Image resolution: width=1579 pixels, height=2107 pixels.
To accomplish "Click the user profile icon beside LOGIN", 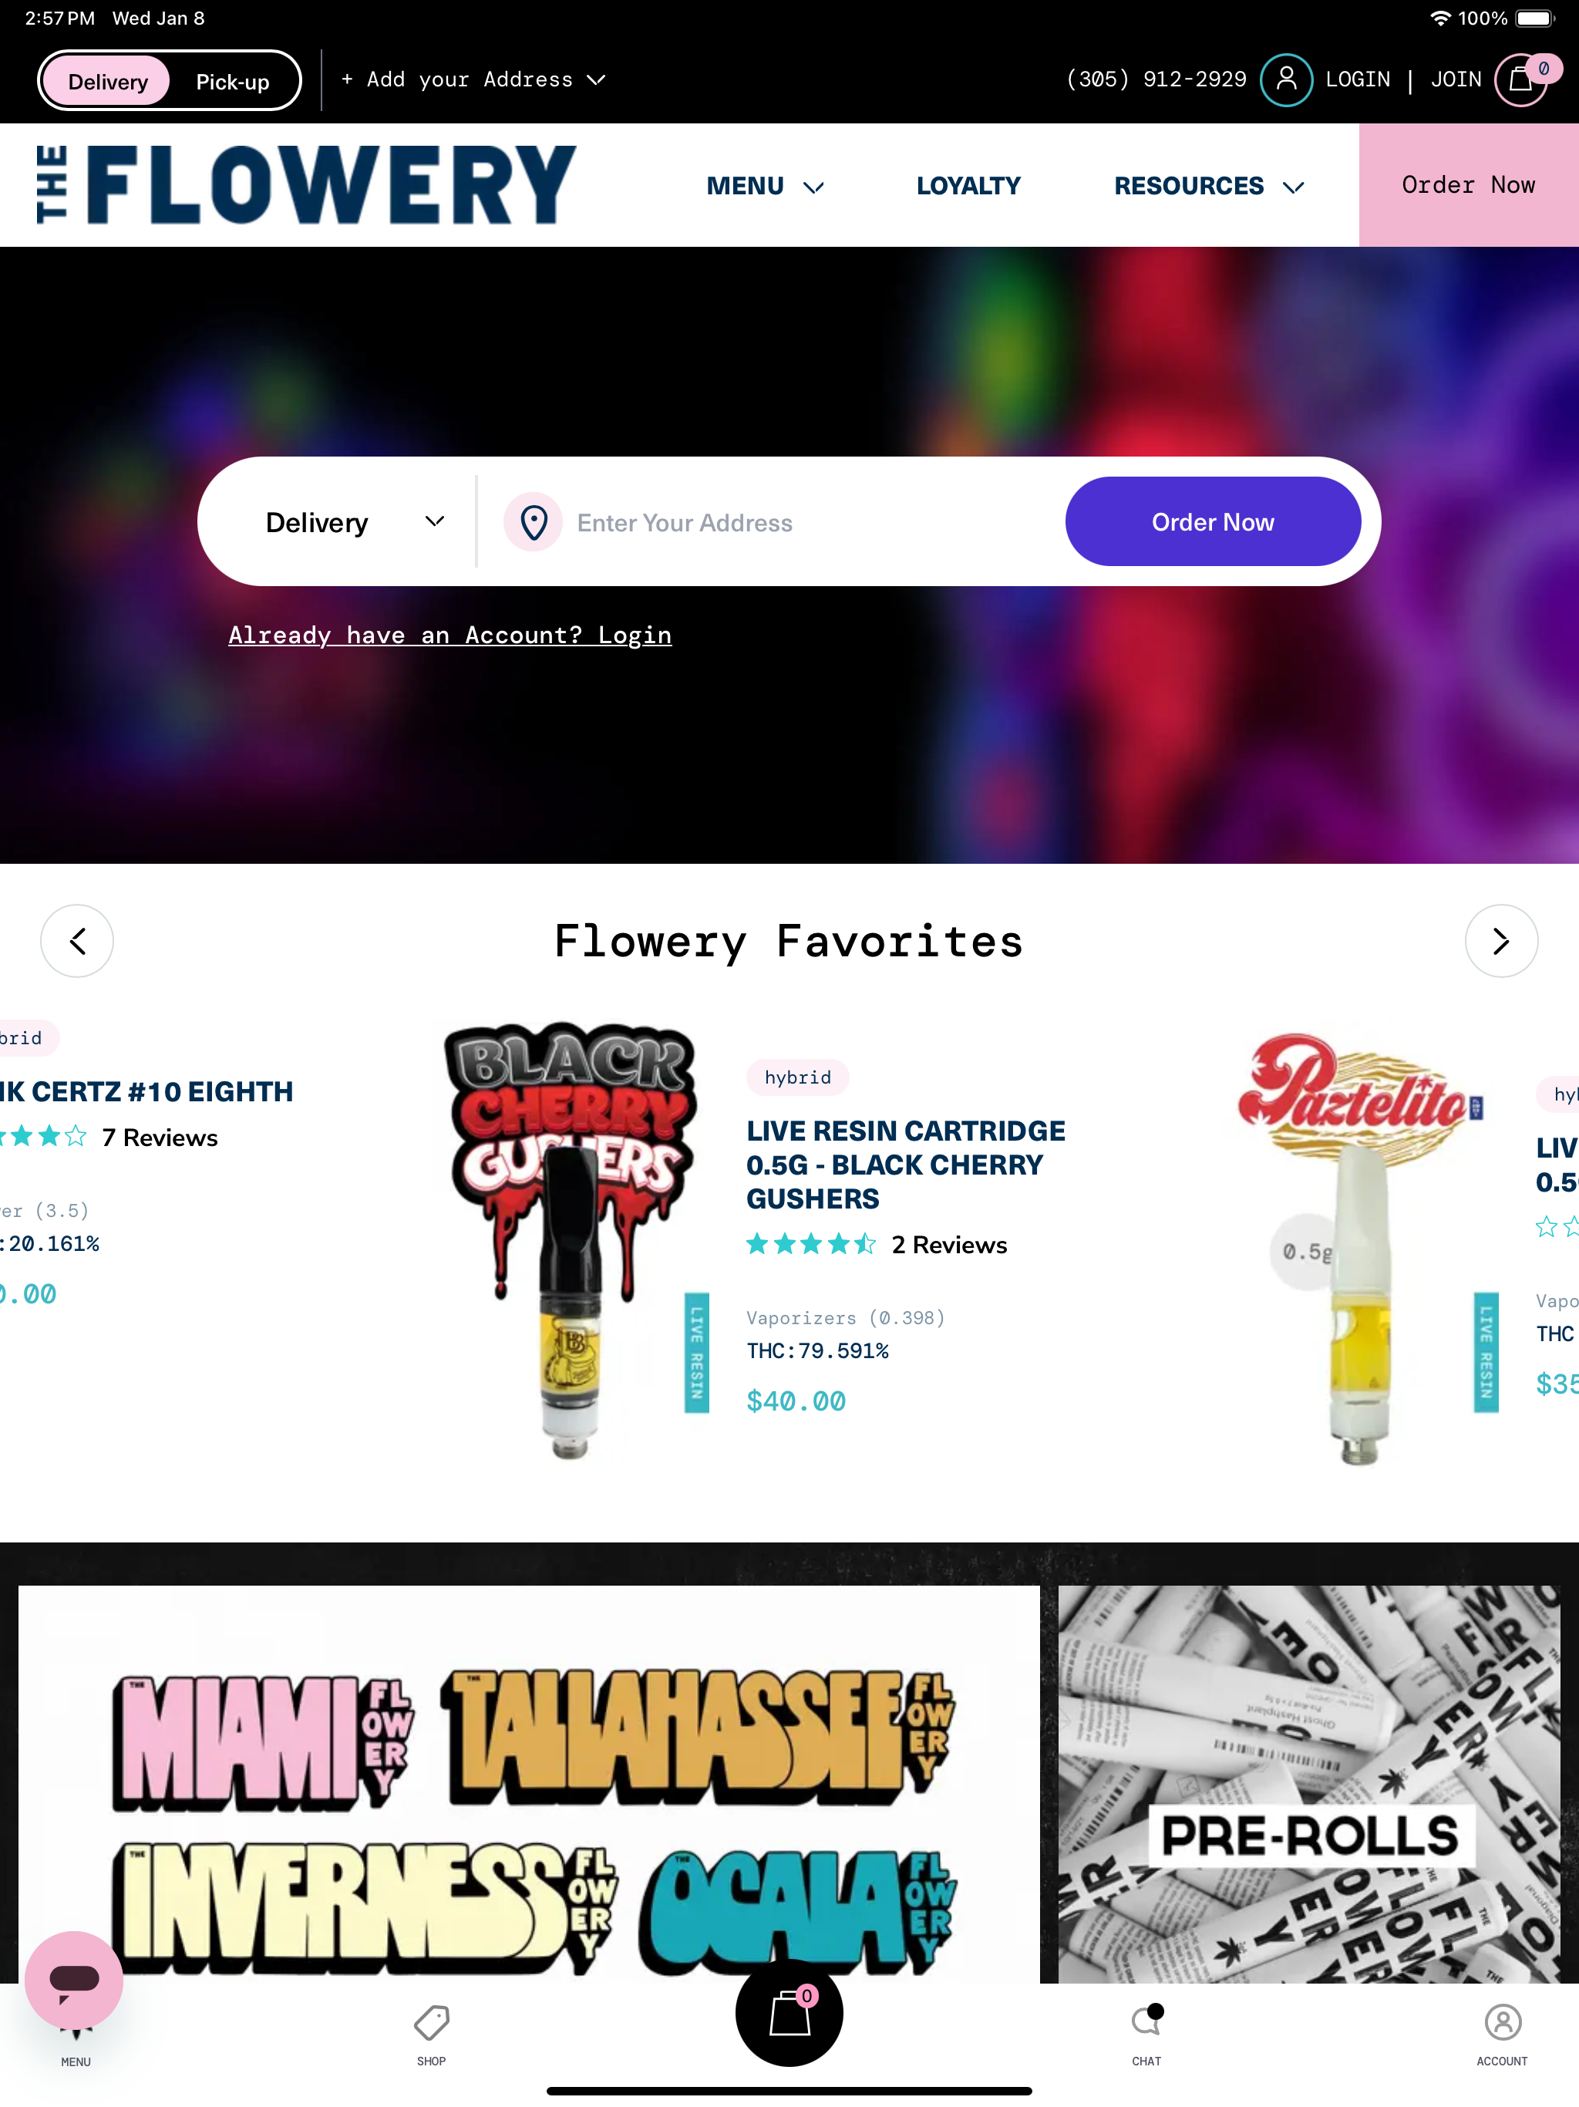I will tap(1286, 80).
